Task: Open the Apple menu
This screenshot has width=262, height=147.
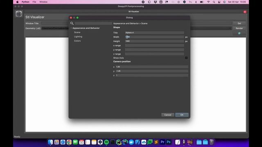Action: tap(17, 2)
